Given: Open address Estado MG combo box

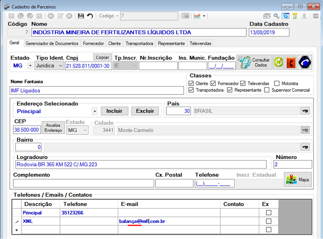Looking at the screenshot, I should [77, 130].
